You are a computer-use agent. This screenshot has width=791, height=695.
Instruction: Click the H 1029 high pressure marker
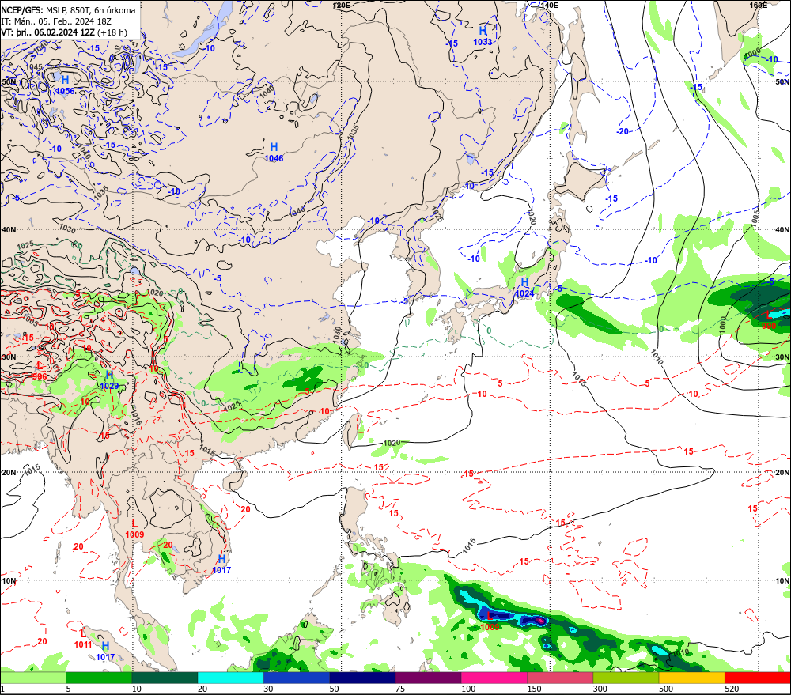[x=109, y=380]
